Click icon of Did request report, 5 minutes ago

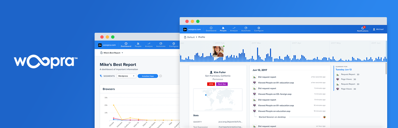click(x=254, y=88)
